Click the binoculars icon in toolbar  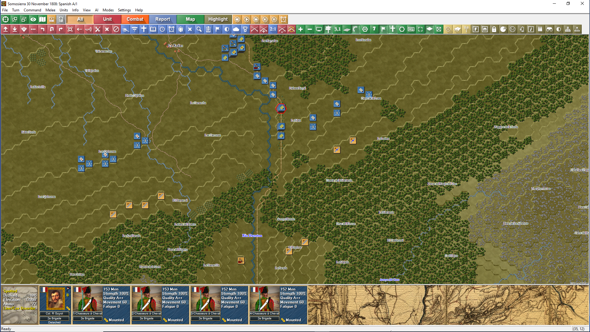click(549, 29)
